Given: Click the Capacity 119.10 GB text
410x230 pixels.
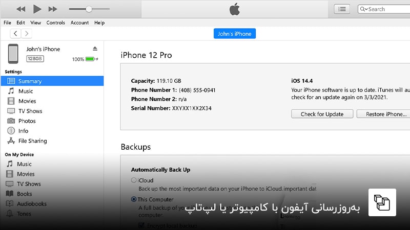Looking at the screenshot, I should tap(156, 81).
